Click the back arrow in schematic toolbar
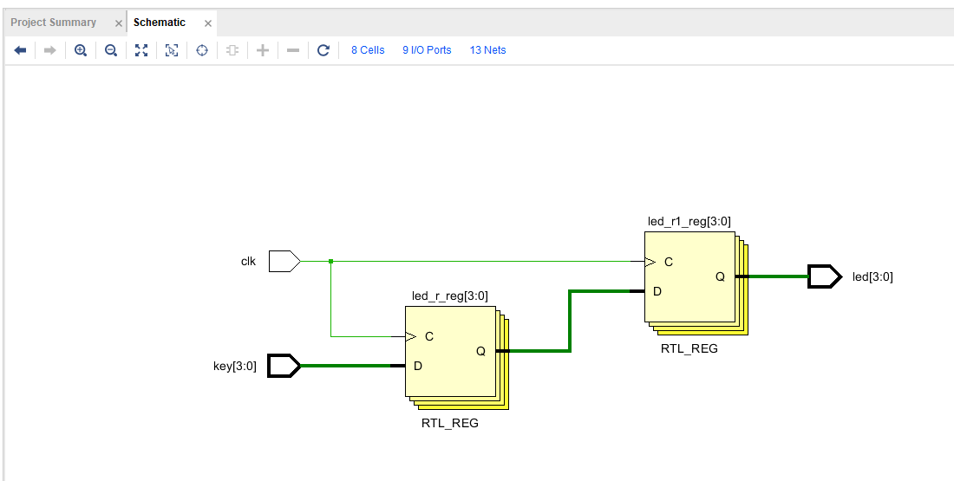Screen dimensions: 954x481 point(20,50)
